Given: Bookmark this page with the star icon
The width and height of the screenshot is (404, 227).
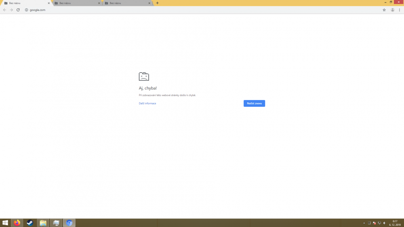Looking at the screenshot, I should pos(384,10).
